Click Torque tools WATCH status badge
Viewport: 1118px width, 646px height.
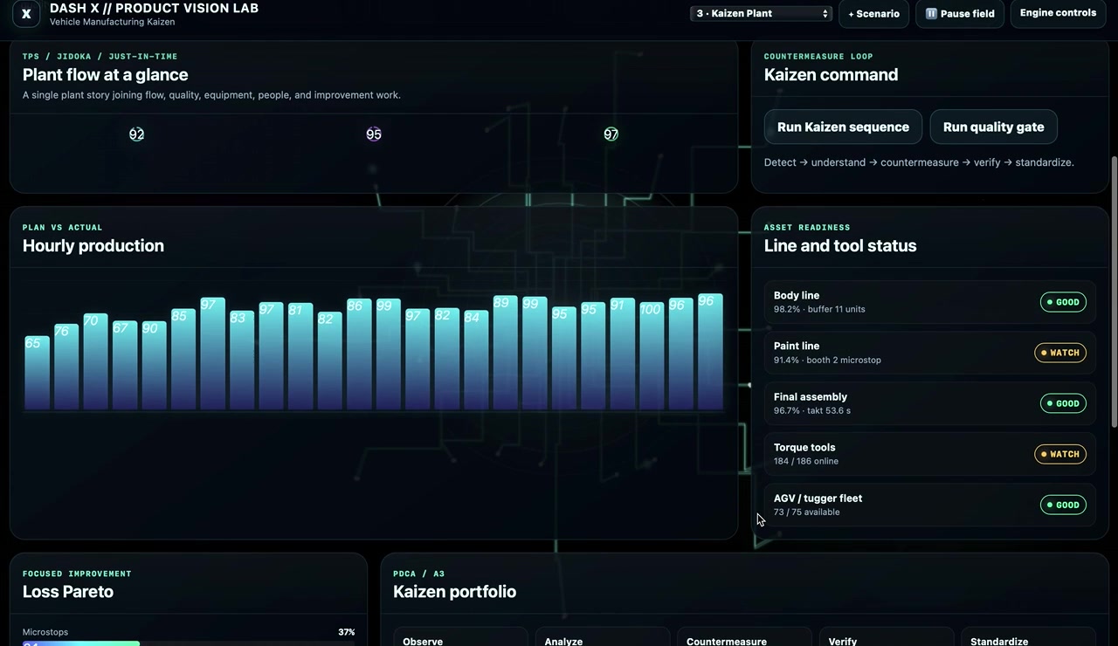1060,454
